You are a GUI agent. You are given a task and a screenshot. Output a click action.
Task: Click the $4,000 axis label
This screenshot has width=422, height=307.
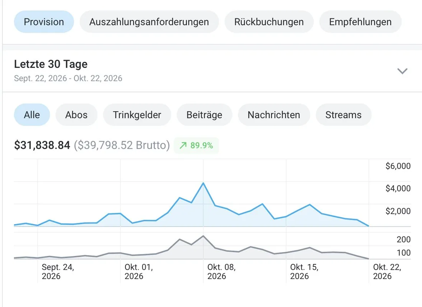pos(398,188)
